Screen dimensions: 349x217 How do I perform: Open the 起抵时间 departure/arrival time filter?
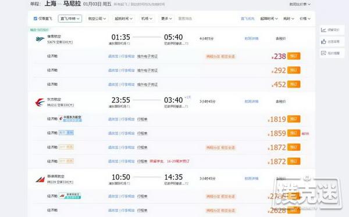[x=123, y=19]
